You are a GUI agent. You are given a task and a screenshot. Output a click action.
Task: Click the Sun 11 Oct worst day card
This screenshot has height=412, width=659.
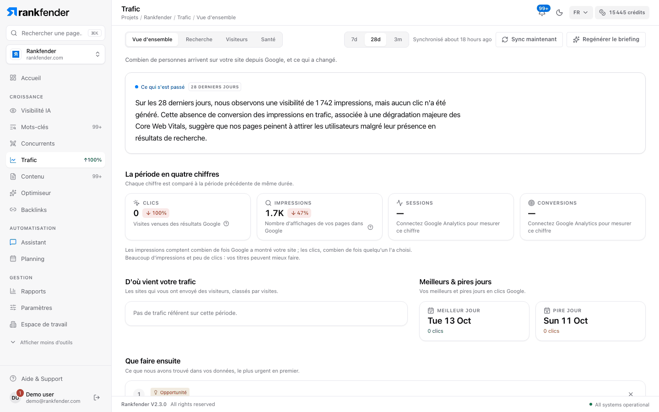tap(590, 321)
